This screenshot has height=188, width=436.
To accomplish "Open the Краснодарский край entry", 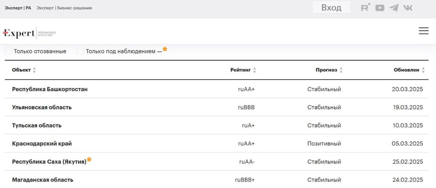I will (42, 144).
